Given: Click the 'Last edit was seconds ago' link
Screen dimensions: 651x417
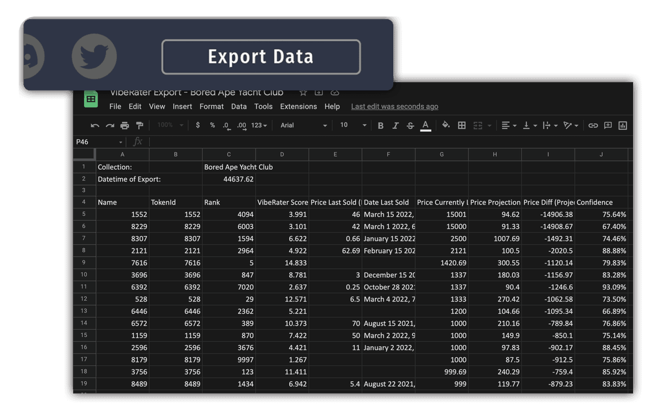Looking at the screenshot, I should [394, 106].
